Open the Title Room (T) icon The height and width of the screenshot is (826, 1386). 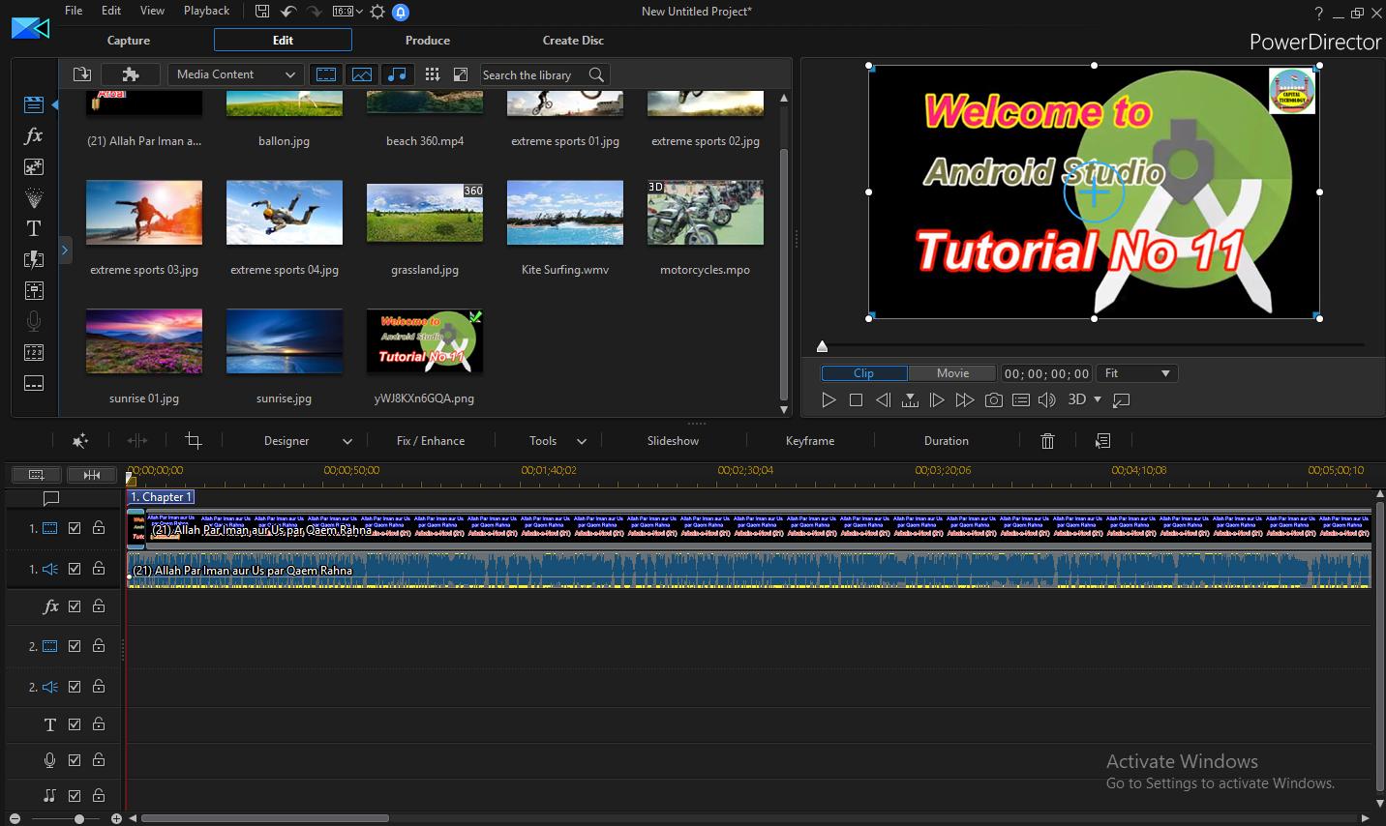click(x=34, y=228)
